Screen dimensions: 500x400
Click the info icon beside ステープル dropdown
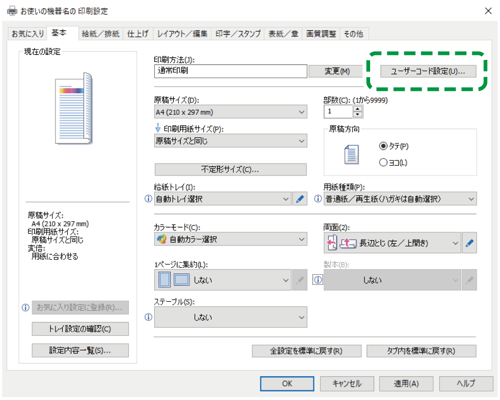point(148,317)
